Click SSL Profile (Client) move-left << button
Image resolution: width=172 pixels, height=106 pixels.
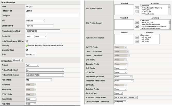(137, 8)
